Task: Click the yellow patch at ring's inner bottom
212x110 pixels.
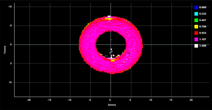Action: [112, 60]
